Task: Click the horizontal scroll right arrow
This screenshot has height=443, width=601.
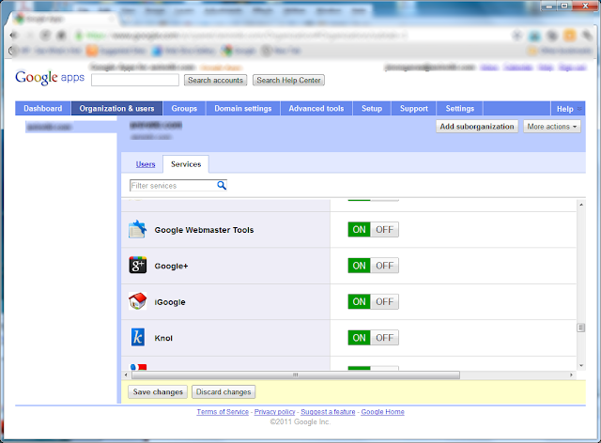Action: click(572, 374)
